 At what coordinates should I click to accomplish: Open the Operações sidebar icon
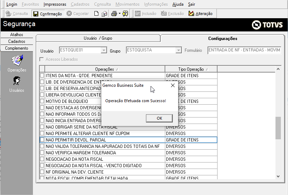click(x=17, y=60)
